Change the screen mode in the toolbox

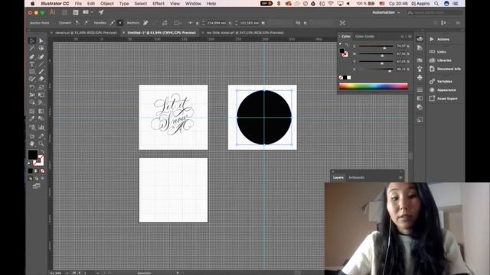[36, 186]
